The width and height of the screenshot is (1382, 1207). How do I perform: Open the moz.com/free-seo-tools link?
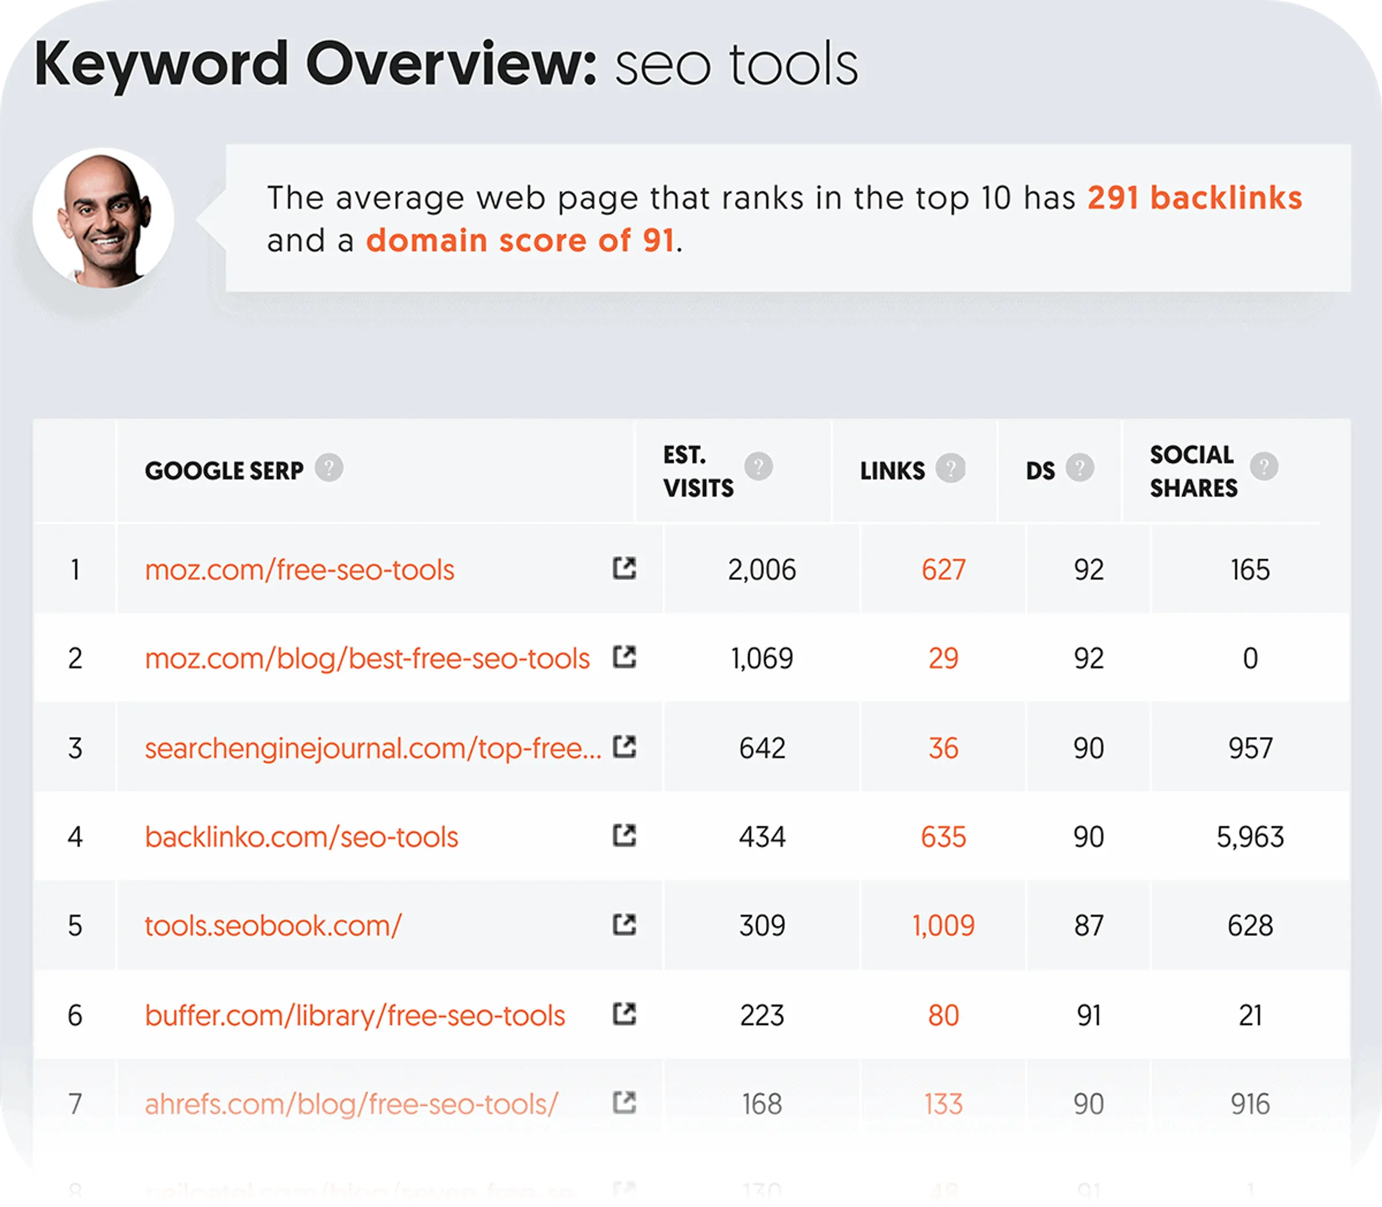pyautogui.click(x=299, y=570)
